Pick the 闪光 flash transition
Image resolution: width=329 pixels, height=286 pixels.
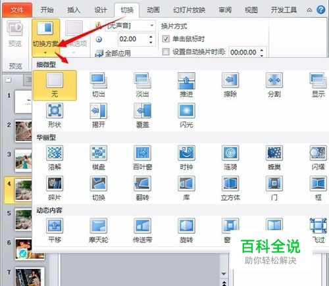(x=186, y=116)
